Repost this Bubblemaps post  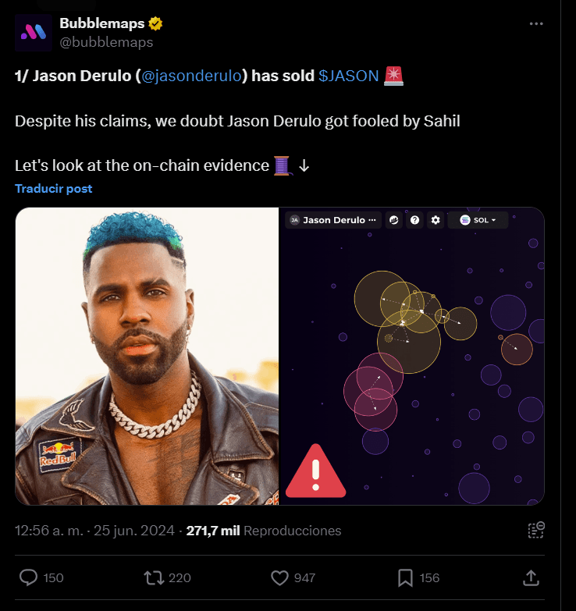(x=154, y=577)
